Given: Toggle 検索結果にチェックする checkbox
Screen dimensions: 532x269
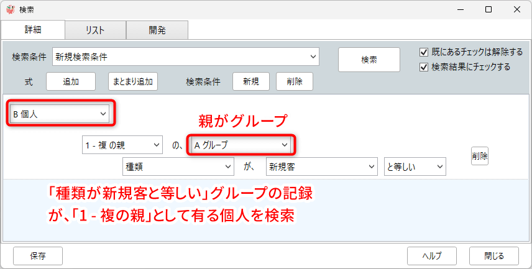Looking at the screenshot, I should pyautogui.click(x=424, y=66).
